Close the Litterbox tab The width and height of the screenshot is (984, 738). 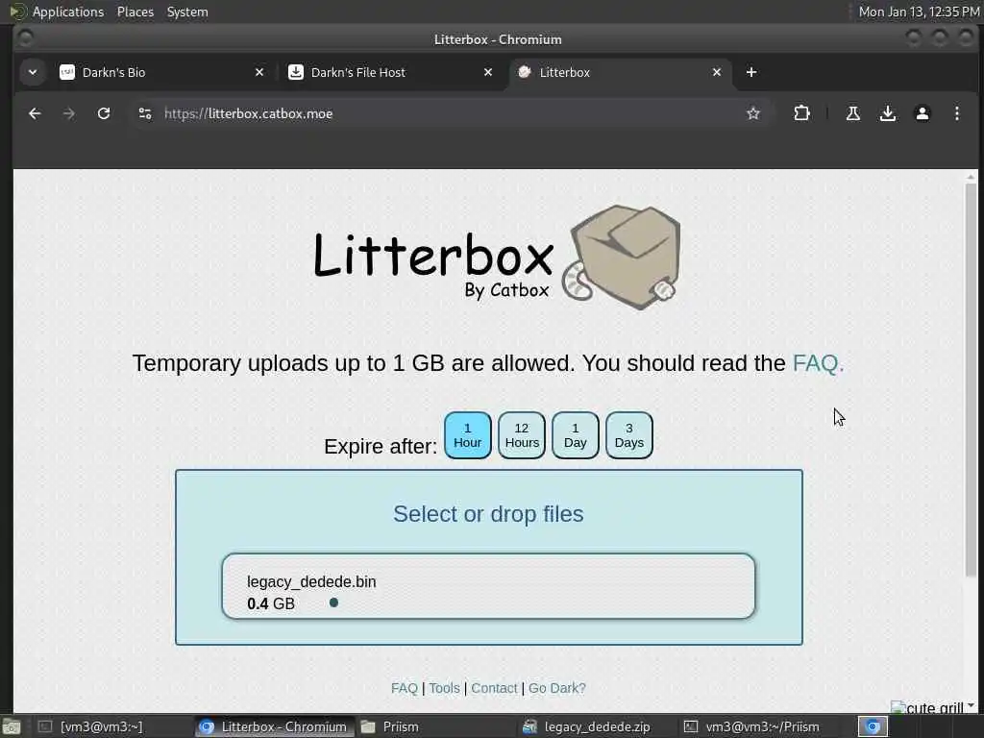click(717, 72)
